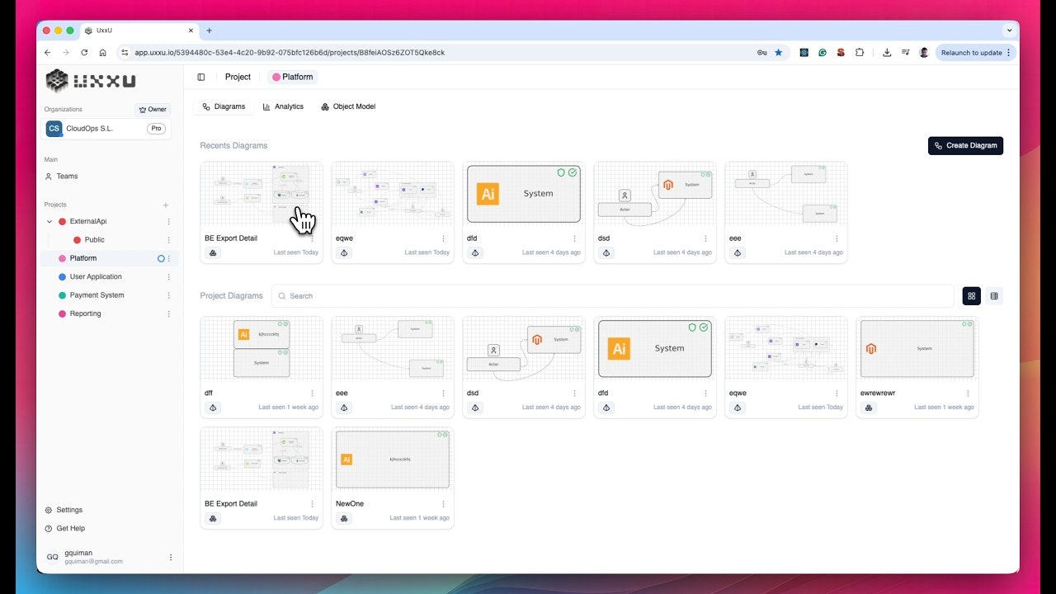Switch to the Analytics tab
Screen dimensions: 1056x594
283,106
